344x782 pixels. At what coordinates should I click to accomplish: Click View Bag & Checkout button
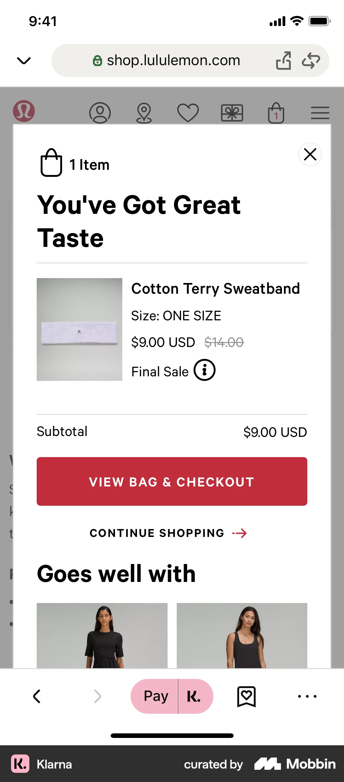point(172,481)
